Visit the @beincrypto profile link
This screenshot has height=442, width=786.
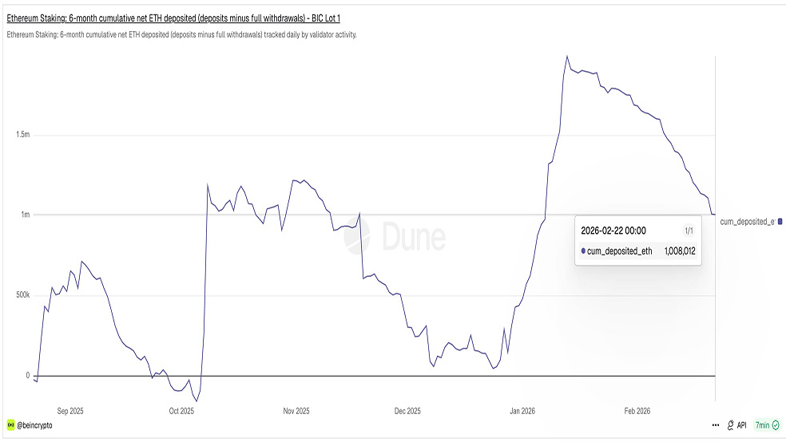tap(34, 426)
